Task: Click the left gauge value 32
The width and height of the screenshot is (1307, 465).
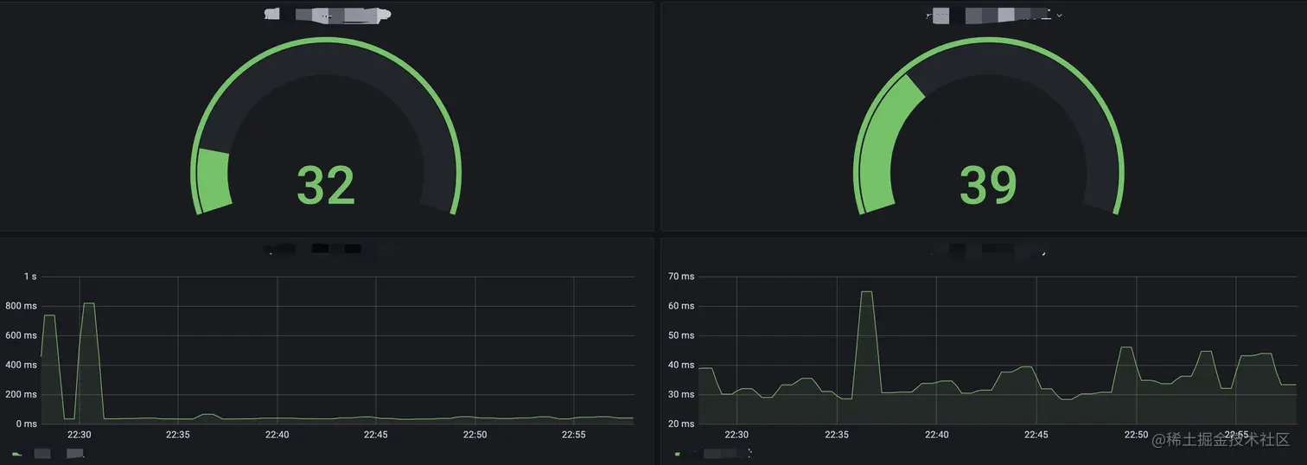Action: pyautogui.click(x=326, y=185)
